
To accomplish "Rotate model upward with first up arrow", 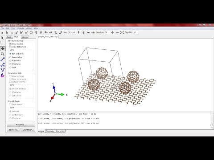I will (36, 32).
